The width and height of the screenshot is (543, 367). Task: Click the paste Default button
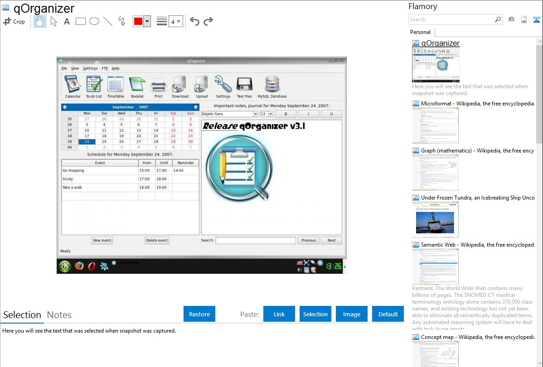(x=388, y=314)
